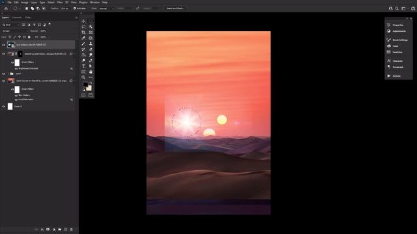417x234 pixels.
Task: Open the Share icon at top right
Action: pos(413,8)
